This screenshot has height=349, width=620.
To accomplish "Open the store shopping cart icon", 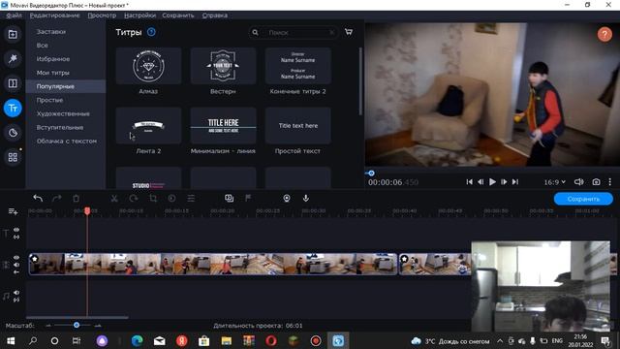I will tap(349, 32).
